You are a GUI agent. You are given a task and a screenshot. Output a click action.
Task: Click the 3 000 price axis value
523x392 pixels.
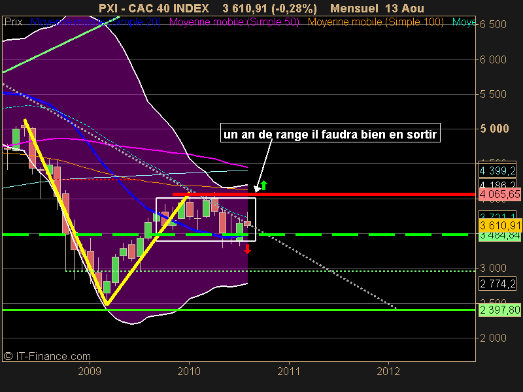493,268
